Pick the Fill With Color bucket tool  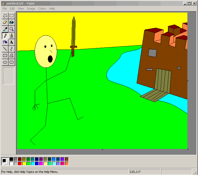click(x=12, y=22)
